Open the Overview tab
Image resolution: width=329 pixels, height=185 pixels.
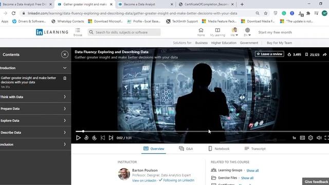click(x=154, y=149)
